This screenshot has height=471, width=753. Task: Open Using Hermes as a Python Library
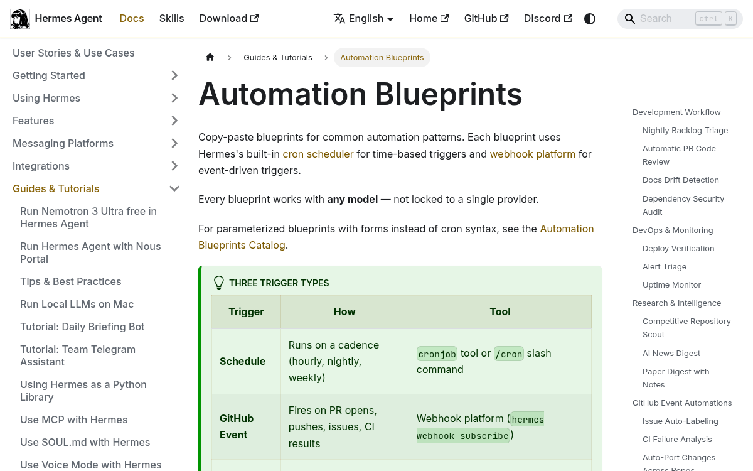pos(83,391)
